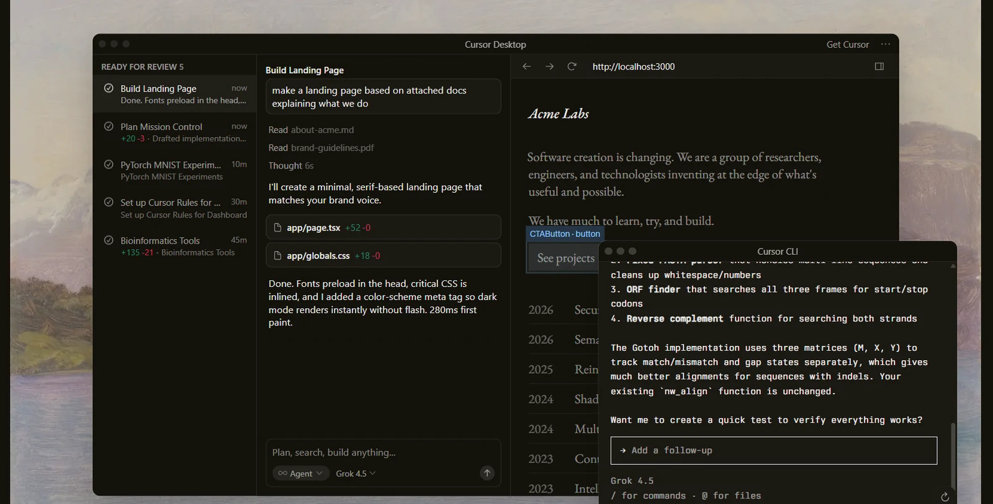Click the app/globals.css file icon
Screen dimensions: 993x504
pos(277,255)
